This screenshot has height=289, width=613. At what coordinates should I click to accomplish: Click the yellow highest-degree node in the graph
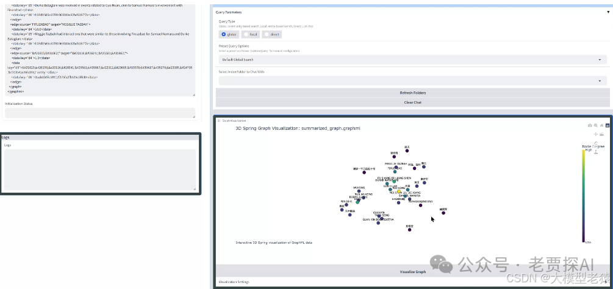tap(399, 192)
